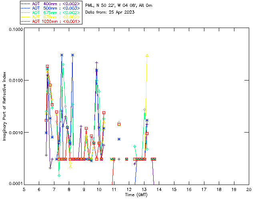Image resolution: width=256 pixels, height=205 pixels.
Task: Click the 'Data from: 25 Apr 2023' text
Action: (110, 12)
